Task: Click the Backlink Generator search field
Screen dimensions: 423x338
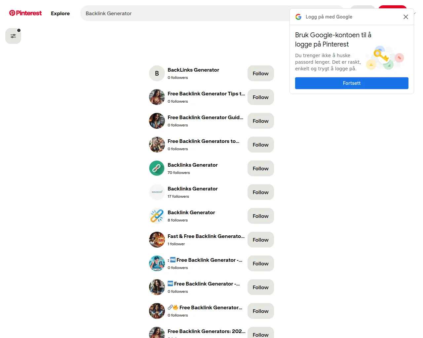Action: (x=185, y=14)
